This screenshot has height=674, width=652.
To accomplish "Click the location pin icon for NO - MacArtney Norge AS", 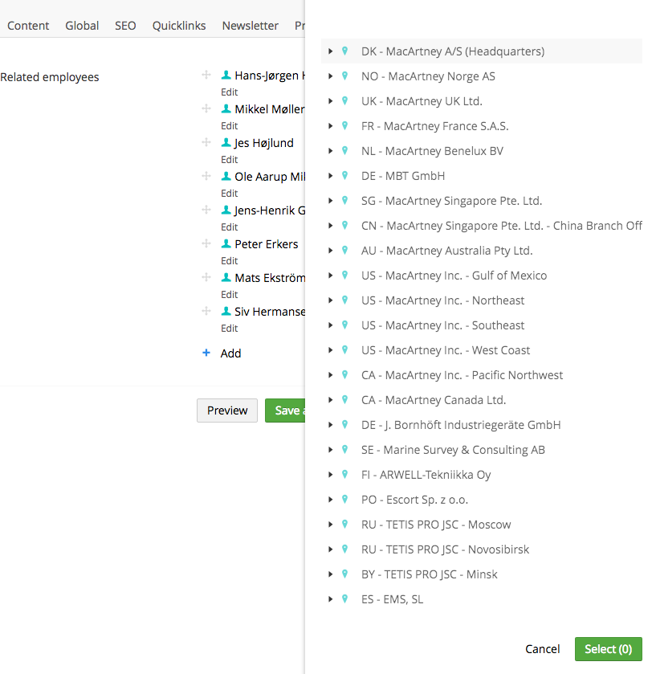I will coord(344,76).
